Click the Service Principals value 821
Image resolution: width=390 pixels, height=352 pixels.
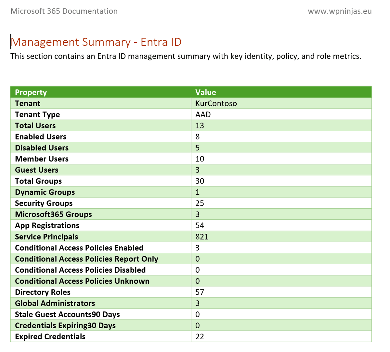click(x=202, y=237)
